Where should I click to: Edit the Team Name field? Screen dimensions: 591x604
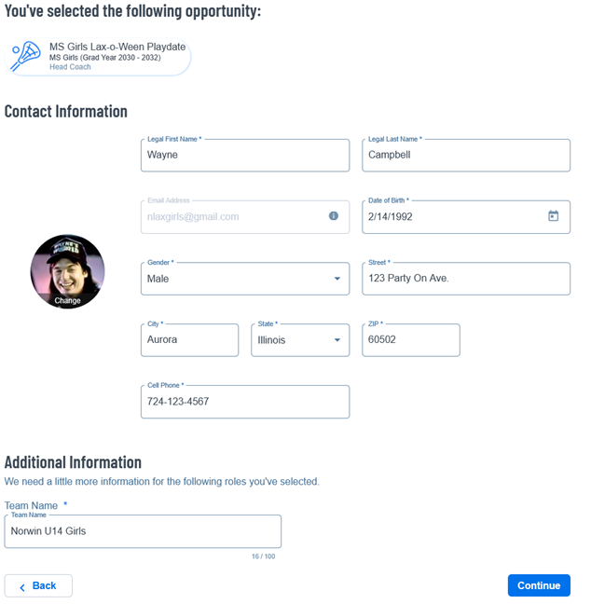tap(143, 531)
